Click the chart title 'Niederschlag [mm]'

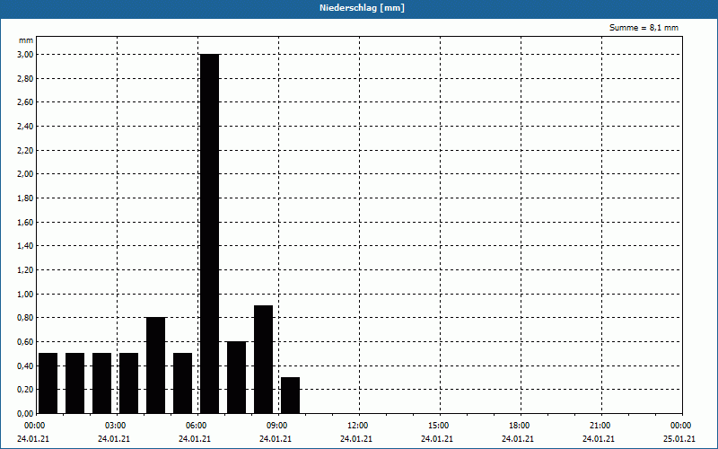[362, 8]
